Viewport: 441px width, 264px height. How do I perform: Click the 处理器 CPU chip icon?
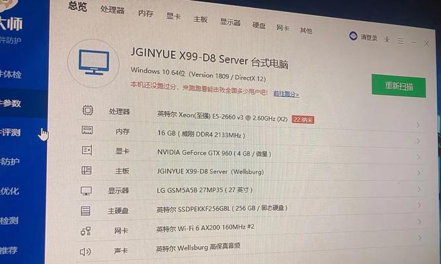pos(88,110)
